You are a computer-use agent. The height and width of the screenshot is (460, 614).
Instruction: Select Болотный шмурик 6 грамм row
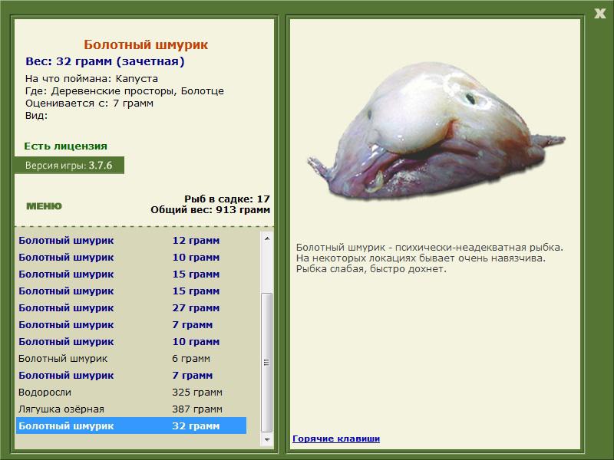point(131,358)
